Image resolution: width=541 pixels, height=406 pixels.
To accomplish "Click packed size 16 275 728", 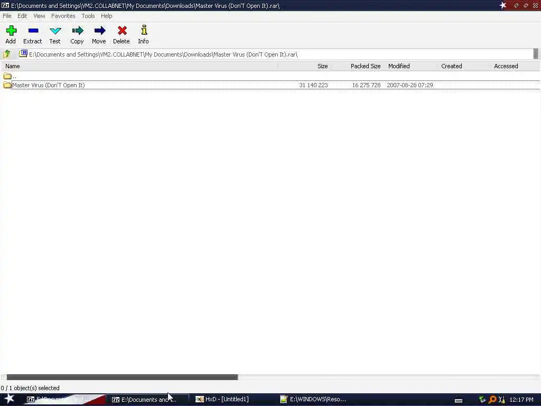I will [366, 85].
